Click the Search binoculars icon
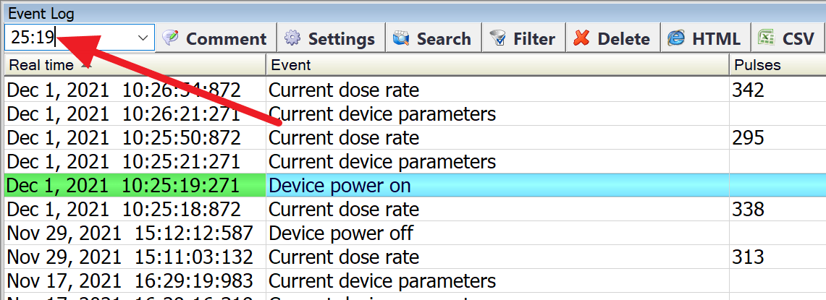 [x=401, y=38]
